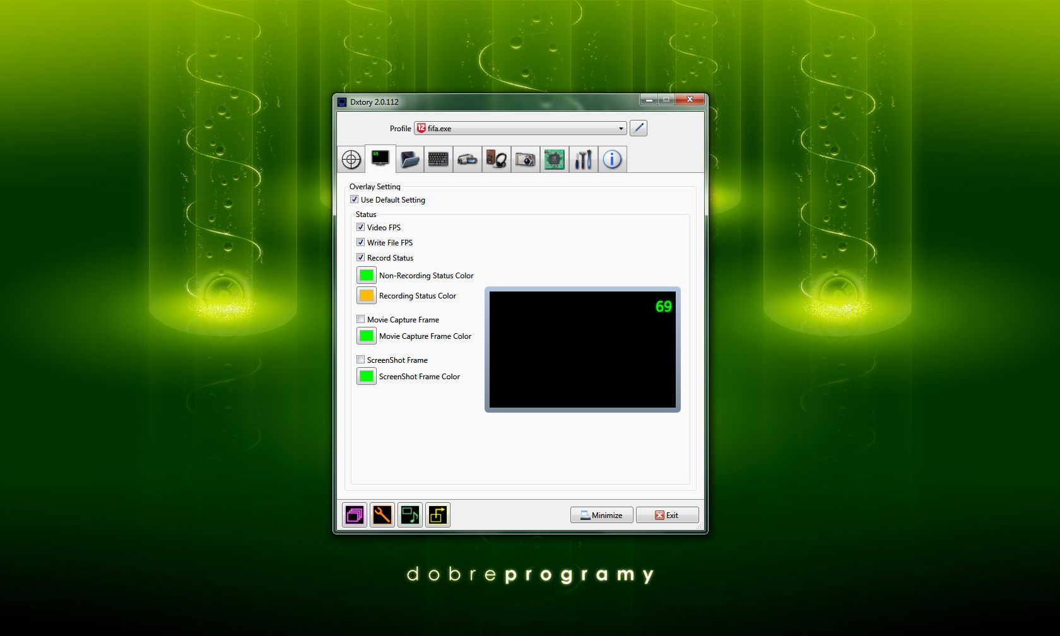Enable ScreenShot Frame checkbox
The image size is (1060, 636).
coord(360,360)
